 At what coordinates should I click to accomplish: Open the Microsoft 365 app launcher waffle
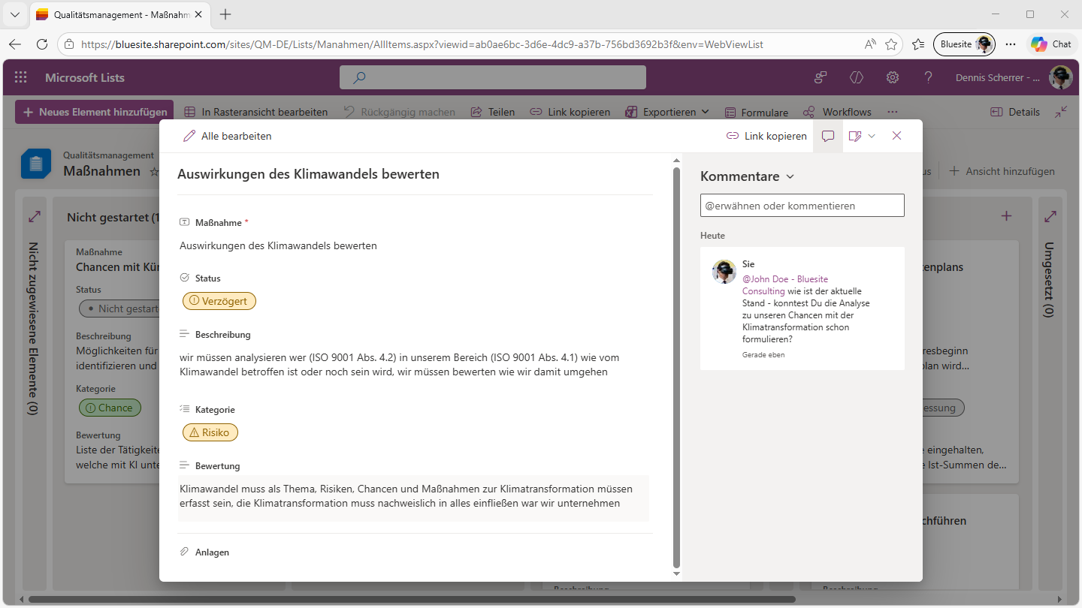(x=20, y=77)
